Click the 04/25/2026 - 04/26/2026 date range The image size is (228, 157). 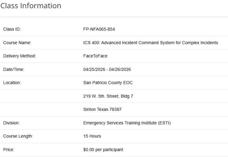pyautogui.click(x=107, y=69)
